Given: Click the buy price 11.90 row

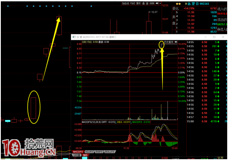Looking at the screenshot, I should pyautogui.click(x=195, y=31).
